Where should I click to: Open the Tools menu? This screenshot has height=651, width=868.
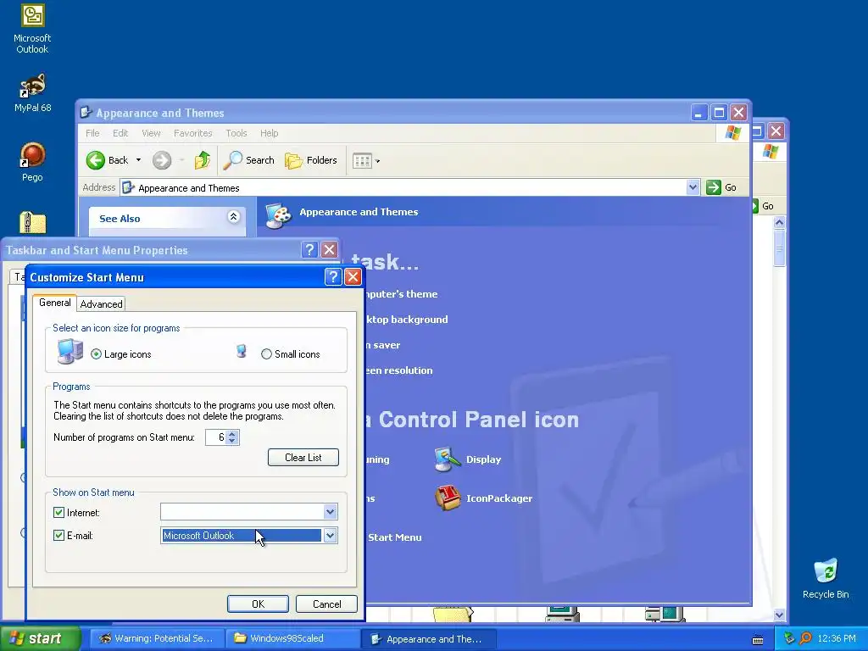[236, 133]
